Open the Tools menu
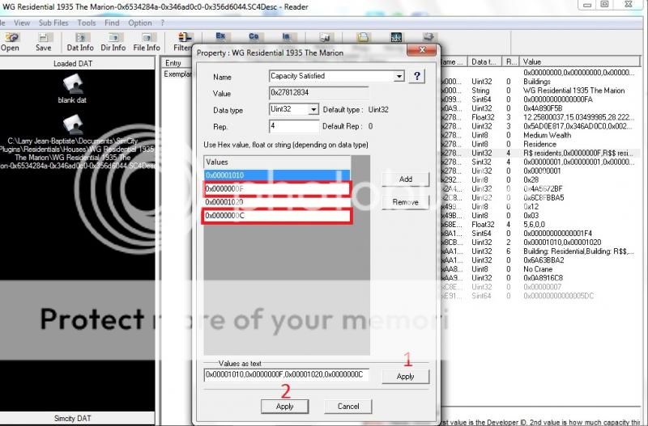Image resolution: width=648 pixels, height=426 pixels. pyautogui.click(x=86, y=23)
